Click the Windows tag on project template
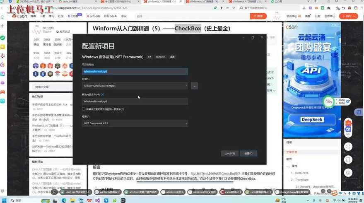 tap(160, 57)
